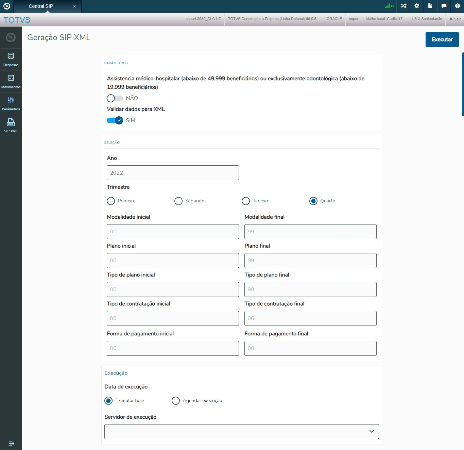
Task: Click the document icon in top bar
Action: point(430,6)
